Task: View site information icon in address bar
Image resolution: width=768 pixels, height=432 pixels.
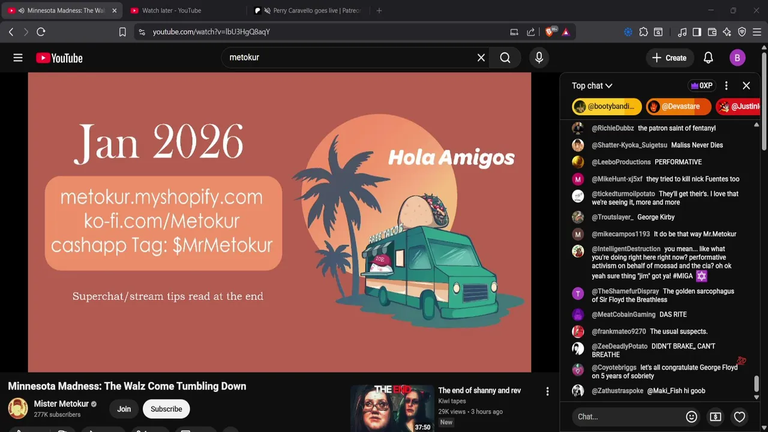Action: coord(142,32)
